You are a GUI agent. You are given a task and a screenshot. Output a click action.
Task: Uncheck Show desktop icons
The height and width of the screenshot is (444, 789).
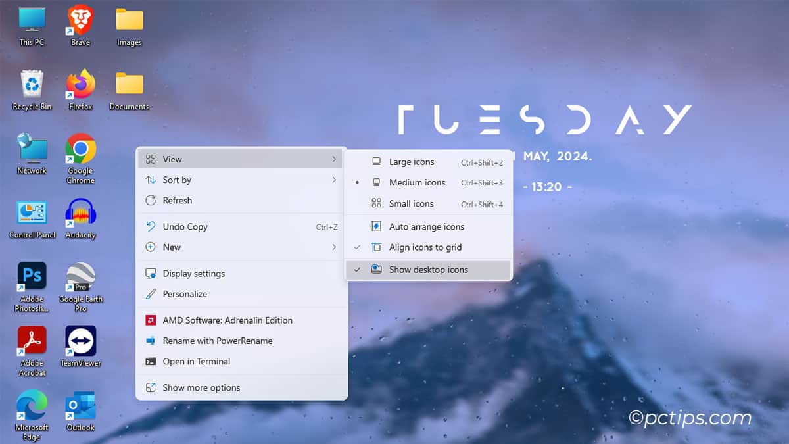(428, 269)
